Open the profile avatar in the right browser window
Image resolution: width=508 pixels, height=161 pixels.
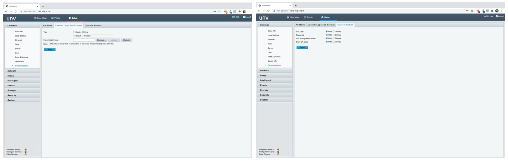pyautogui.click(x=497, y=11)
